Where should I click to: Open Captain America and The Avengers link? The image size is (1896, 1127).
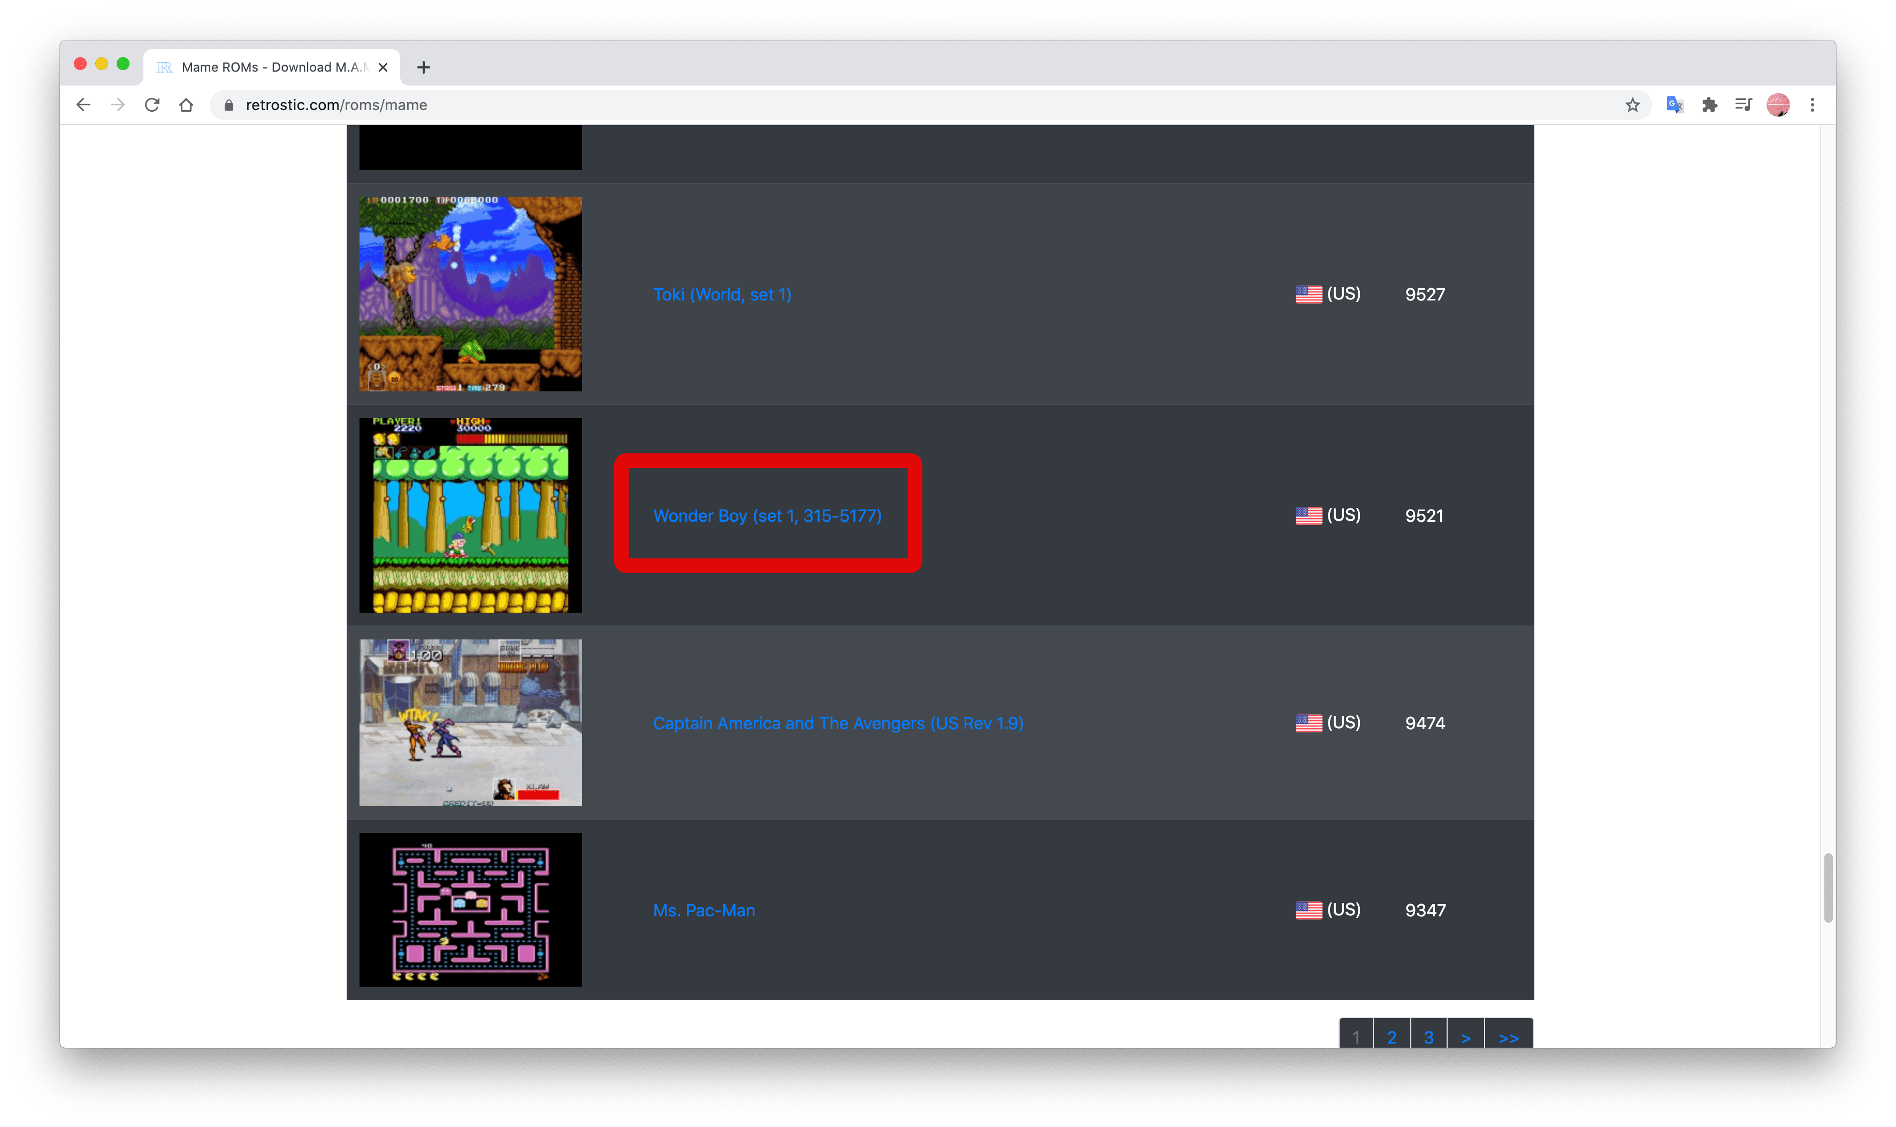click(x=838, y=724)
